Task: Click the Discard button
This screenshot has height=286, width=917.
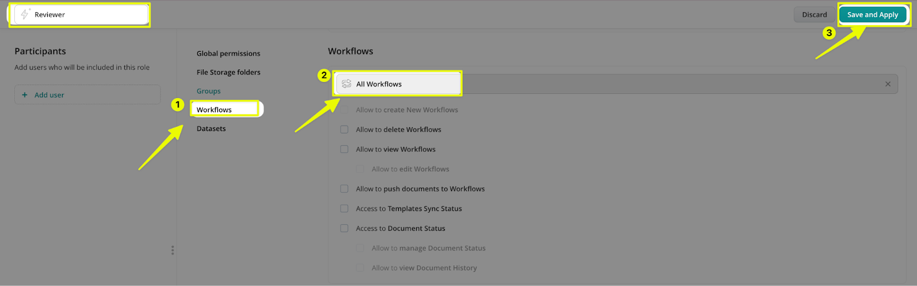Action: click(814, 14)
